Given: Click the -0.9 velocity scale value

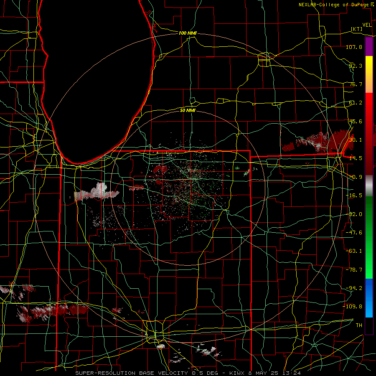Looking at the screenshot, I should [356, 177].
